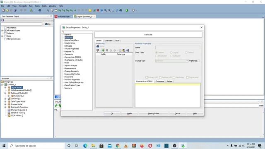Click the filter icon in attributes toolbar
The image size is (265, 149).
point(98,50)
